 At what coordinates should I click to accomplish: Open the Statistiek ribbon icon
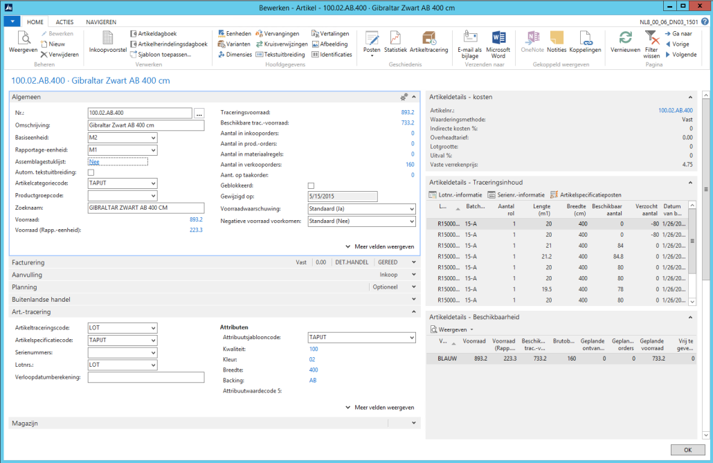[395, 43]
